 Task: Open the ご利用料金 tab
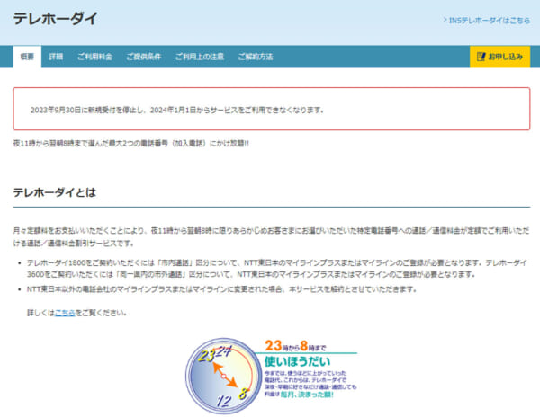coord(94,57)
